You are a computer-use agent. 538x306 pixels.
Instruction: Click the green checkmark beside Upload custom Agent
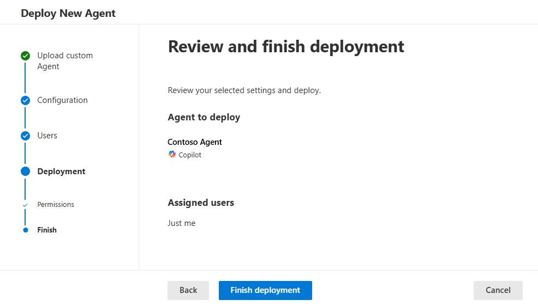click(25, 56)
